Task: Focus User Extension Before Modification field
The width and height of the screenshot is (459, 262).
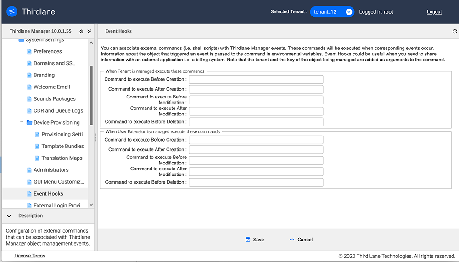Action: 256,160
